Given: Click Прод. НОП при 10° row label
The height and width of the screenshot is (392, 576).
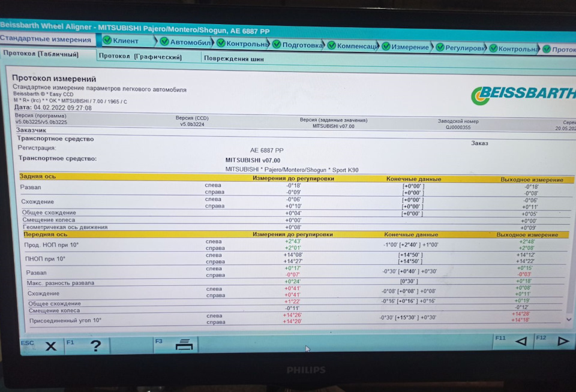Looking at the screenshot, I should pyautogui.click(x=52, y=245).
